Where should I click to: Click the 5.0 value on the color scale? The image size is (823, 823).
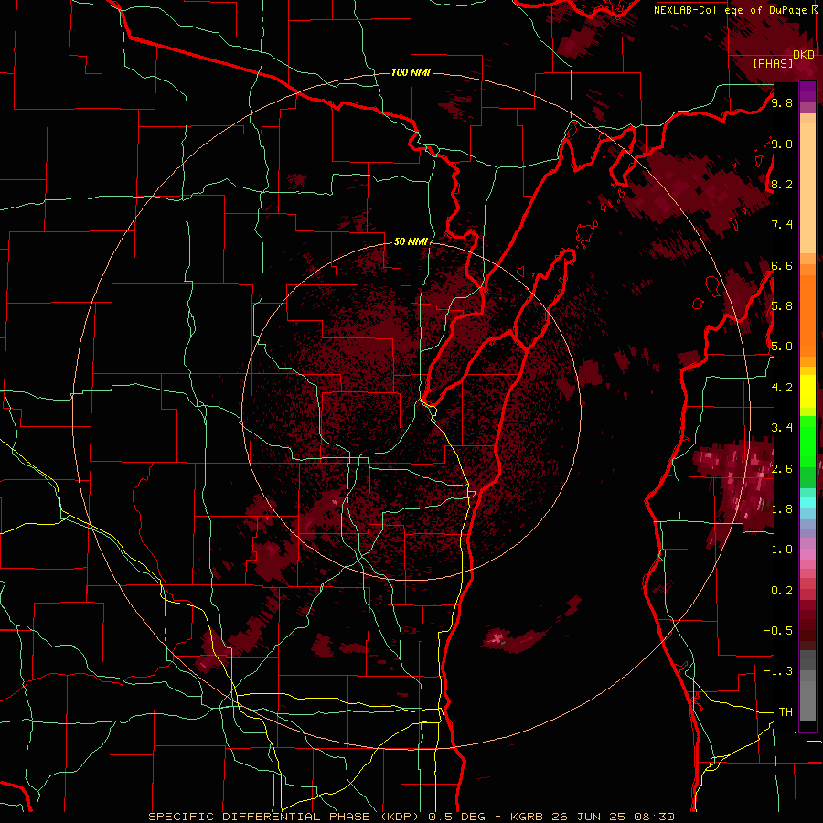[782, 347]
